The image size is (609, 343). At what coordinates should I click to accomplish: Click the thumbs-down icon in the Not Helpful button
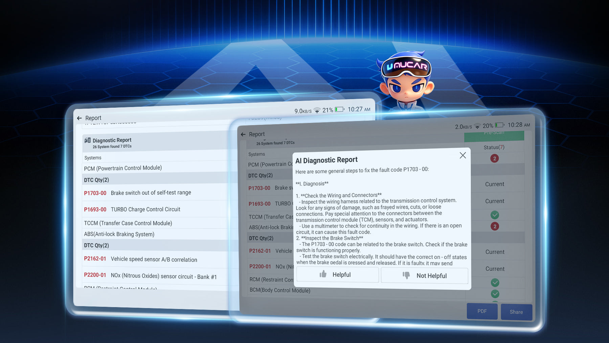pyautogui.click(x=406, y=275)
